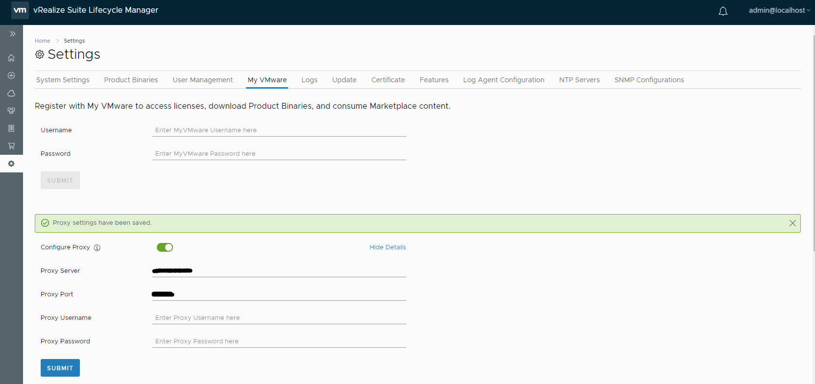Open the notifications bell icon

coord(723,11)
